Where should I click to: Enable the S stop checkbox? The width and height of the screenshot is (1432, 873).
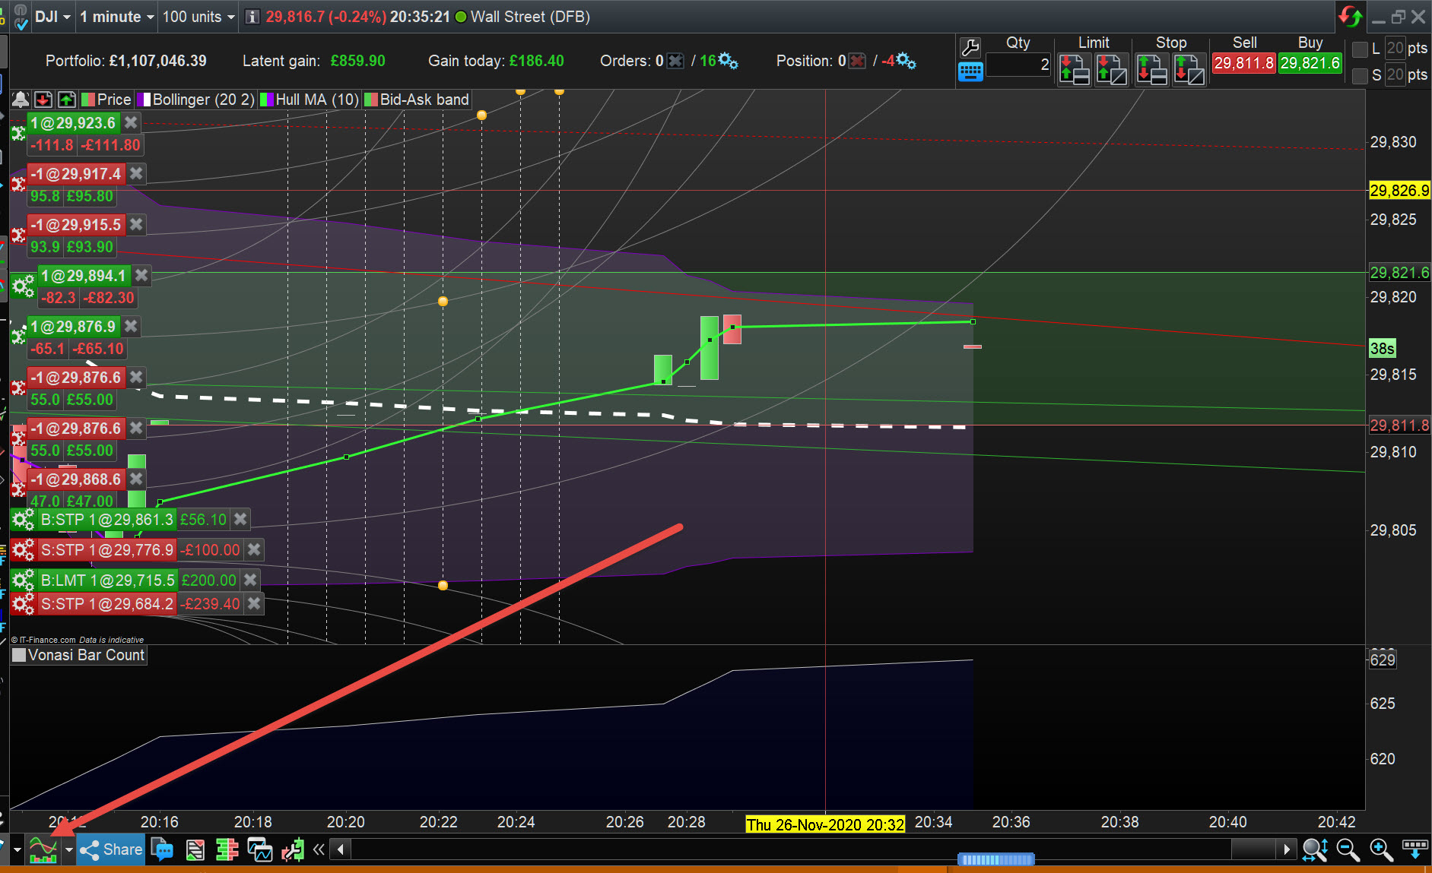coord(1361,75)
